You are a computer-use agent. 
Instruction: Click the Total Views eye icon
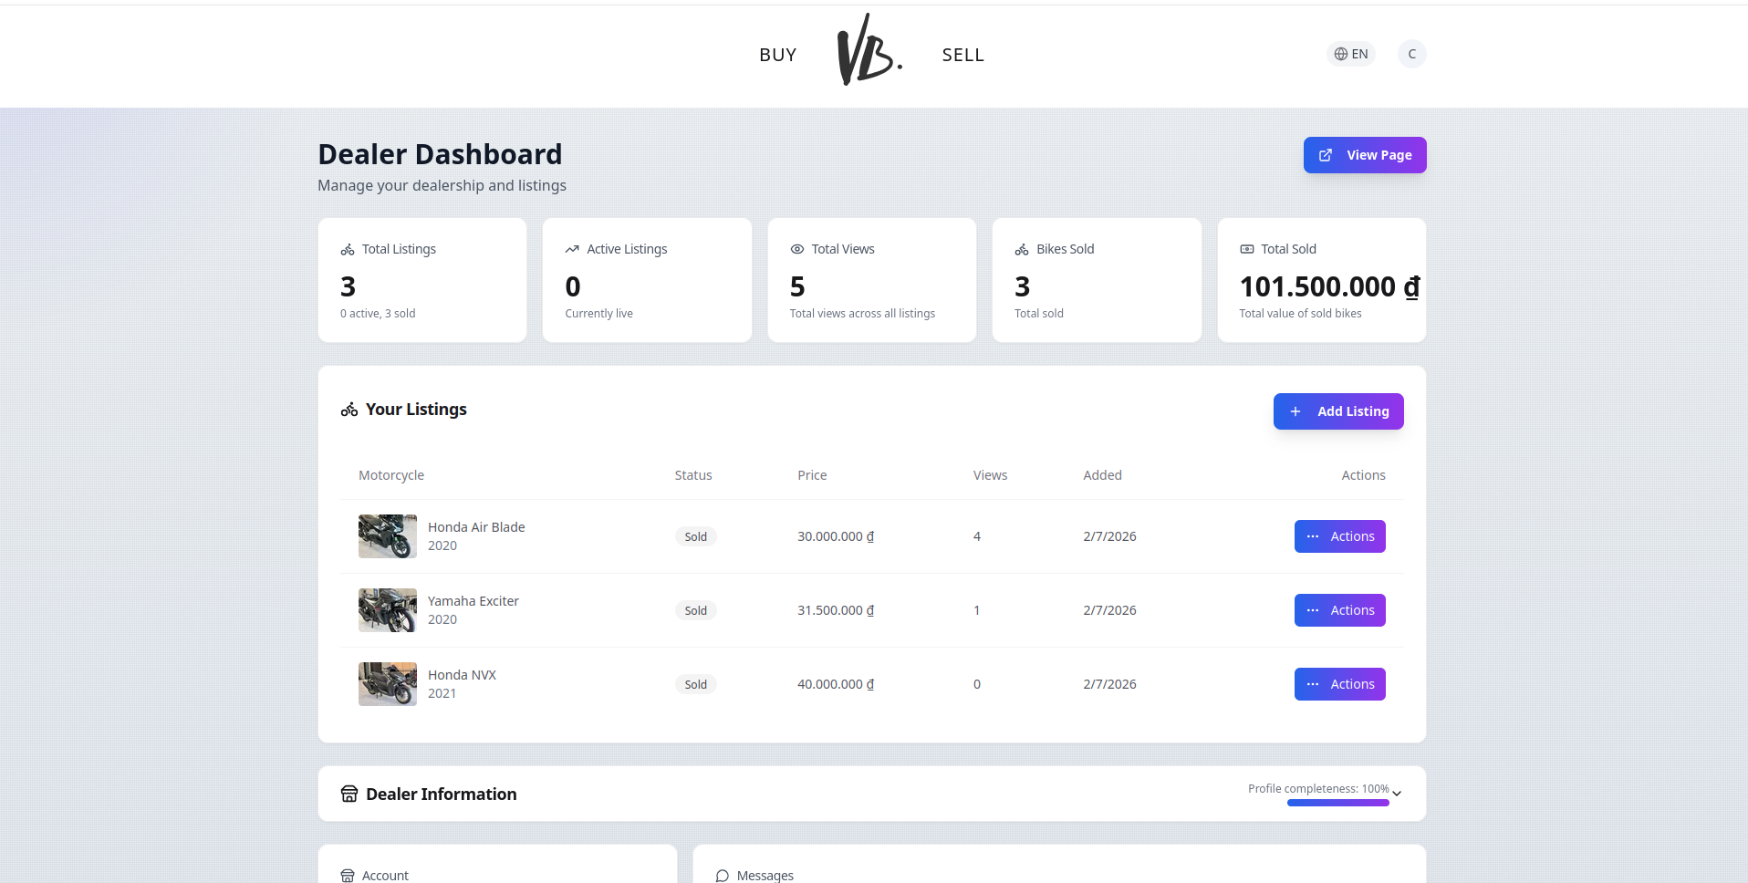(797, 249)
